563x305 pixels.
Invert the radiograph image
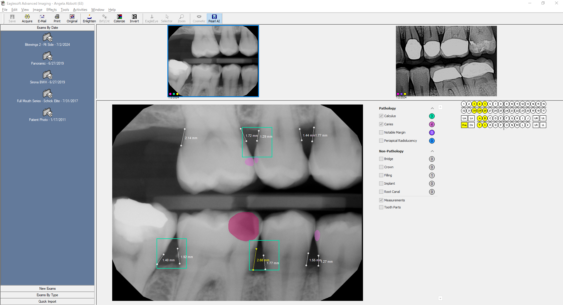[x=134, y=18]
